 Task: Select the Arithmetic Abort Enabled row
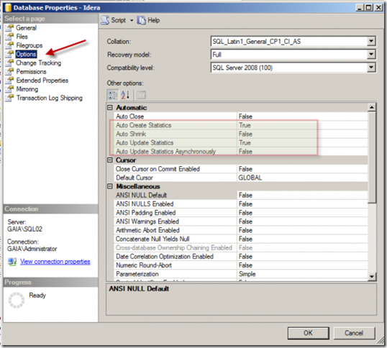click(241, 230)
